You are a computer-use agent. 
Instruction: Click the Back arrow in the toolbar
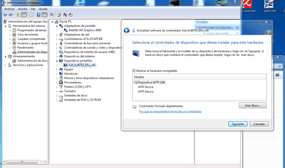pyautogui.click(x=5, y=15)
